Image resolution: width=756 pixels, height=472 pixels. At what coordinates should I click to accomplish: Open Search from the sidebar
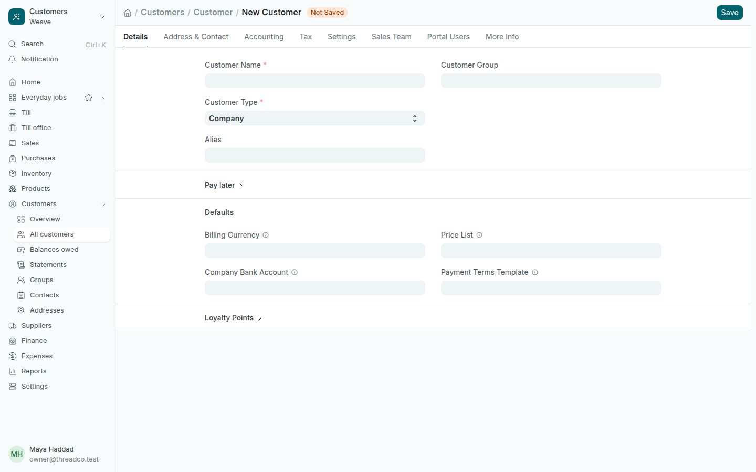click(x=57, y=44)
